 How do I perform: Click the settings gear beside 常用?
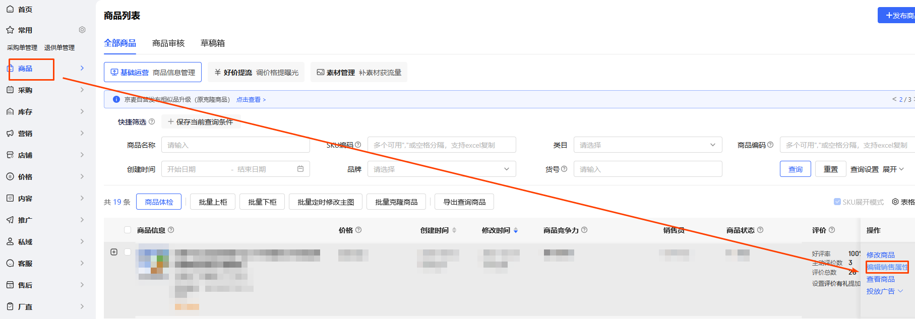coord(82,30)
